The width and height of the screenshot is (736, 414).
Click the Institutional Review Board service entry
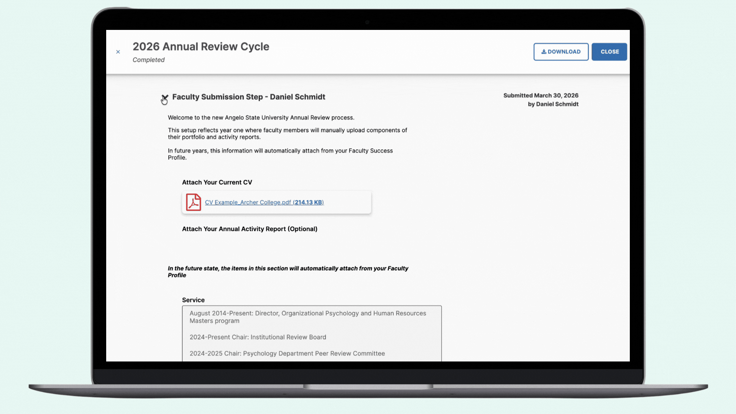point(258,337)
